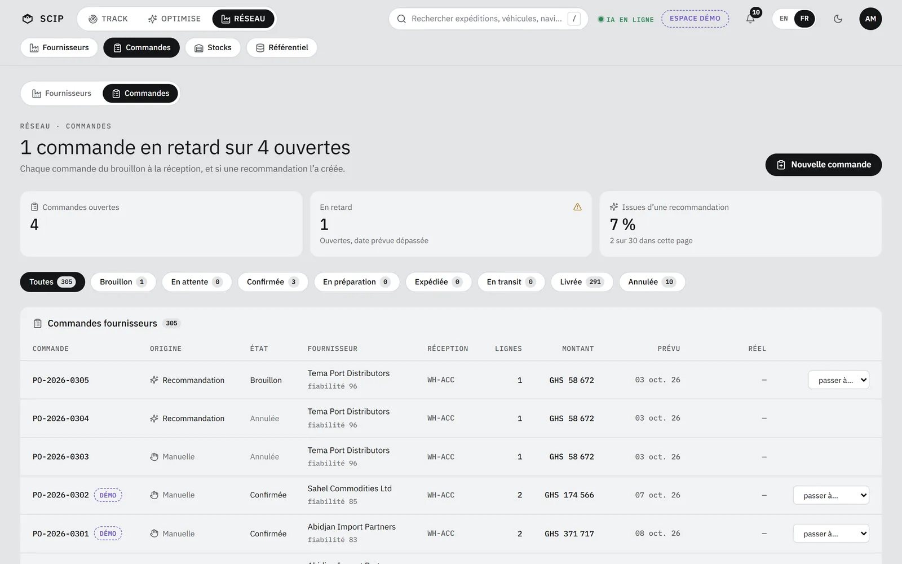Filter orders by Brouillon status
The width and height of the screenshot is (902, 564).
[x=123, y=282]
